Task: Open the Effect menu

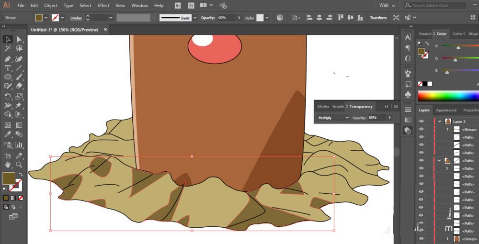Action: coord(103,5)
